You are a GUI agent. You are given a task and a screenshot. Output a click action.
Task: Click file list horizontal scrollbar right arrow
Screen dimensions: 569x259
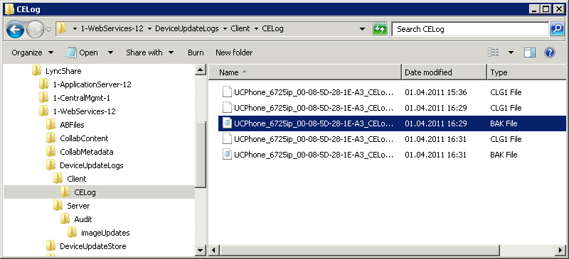pos(561,250)
